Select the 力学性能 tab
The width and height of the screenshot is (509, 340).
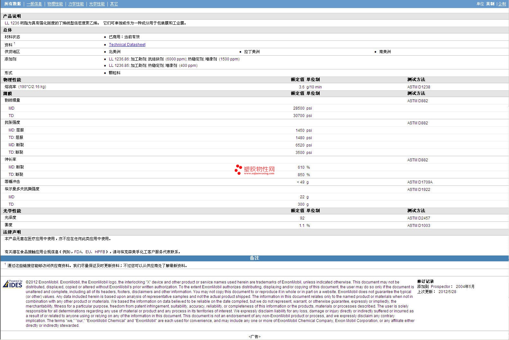click(76, 4)
